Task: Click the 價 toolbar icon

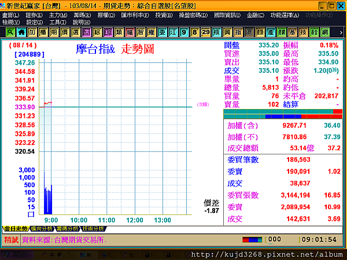Action: [65, 32]
